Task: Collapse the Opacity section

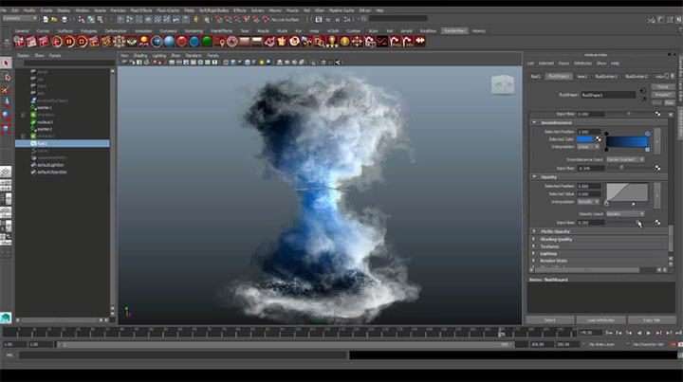Action: point(534,177)
